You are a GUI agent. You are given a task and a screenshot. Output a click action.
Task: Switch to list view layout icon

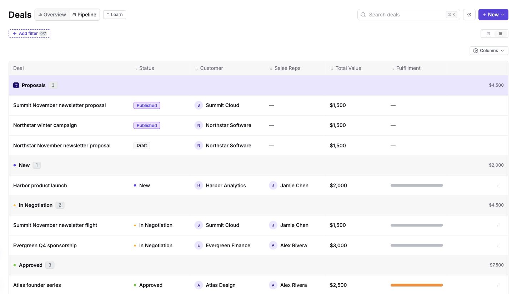point(501,34)
